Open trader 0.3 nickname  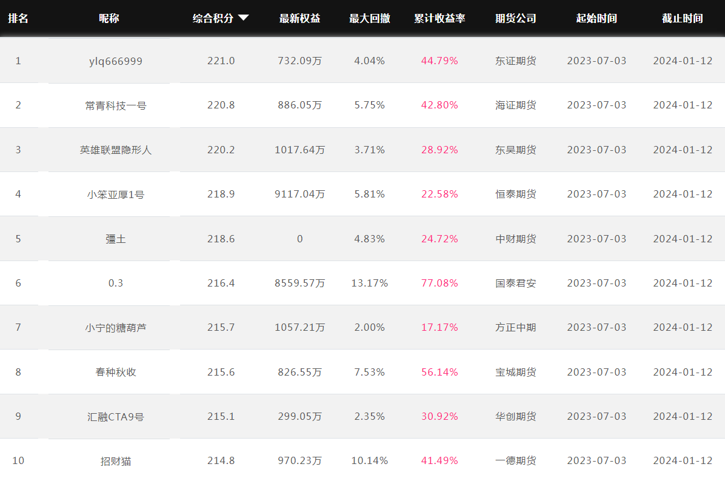[x=116, y=284]
